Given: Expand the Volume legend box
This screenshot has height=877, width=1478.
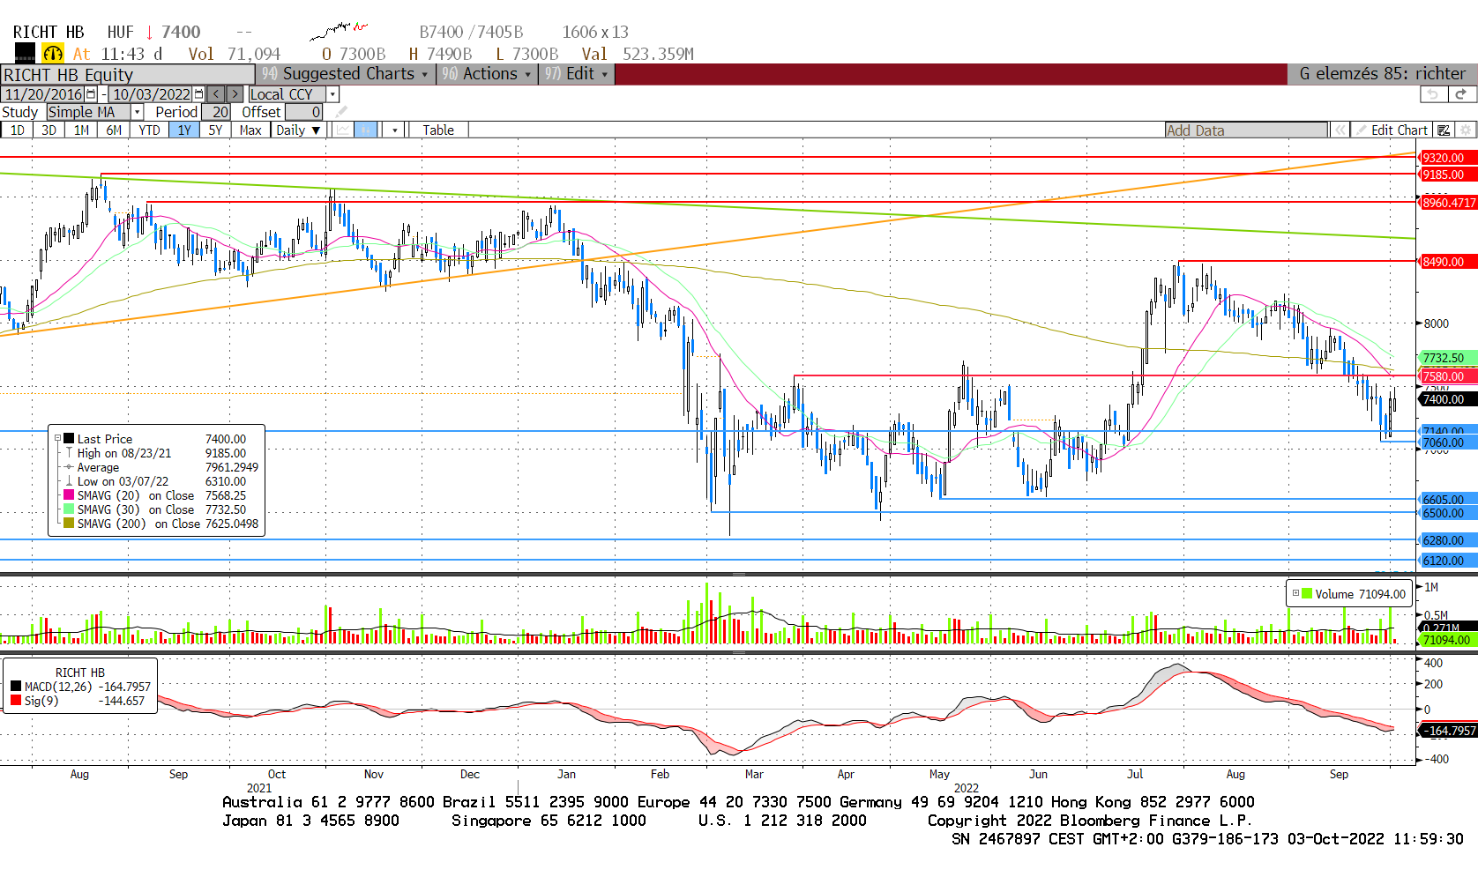Looking at the screenshot, I should click(x=1295, y=593).
